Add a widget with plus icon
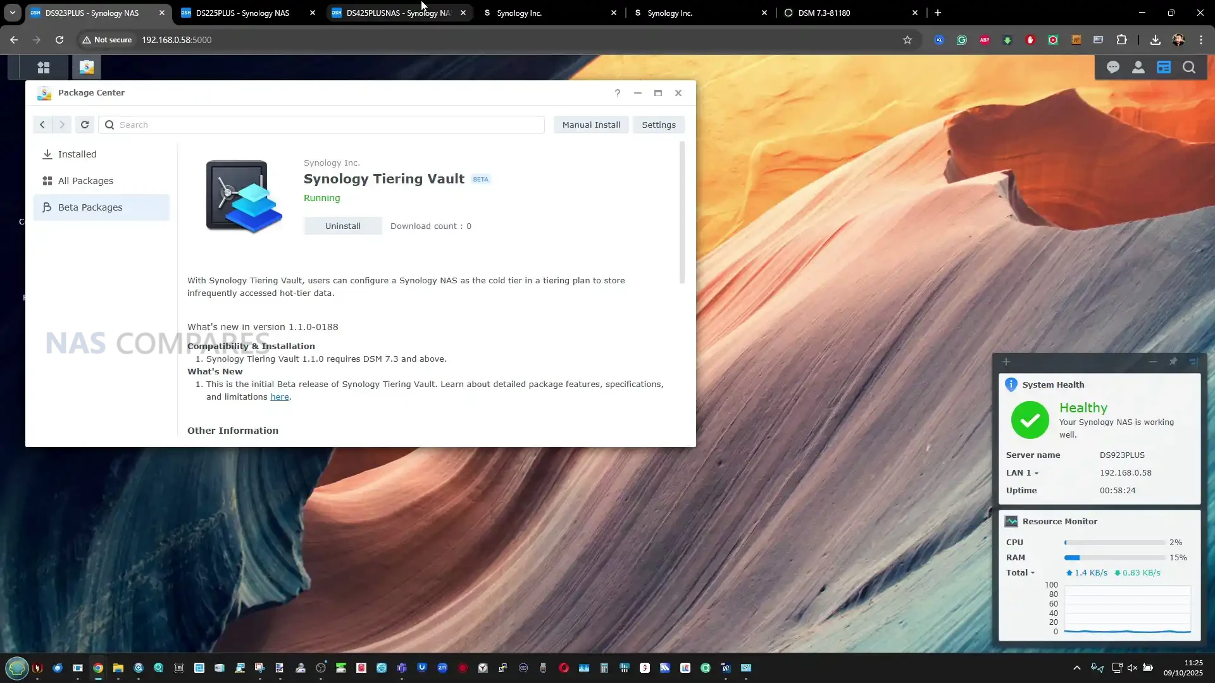Image resolution: width=1215 pixels, height=683 pixels. [x=1006, y=362]
